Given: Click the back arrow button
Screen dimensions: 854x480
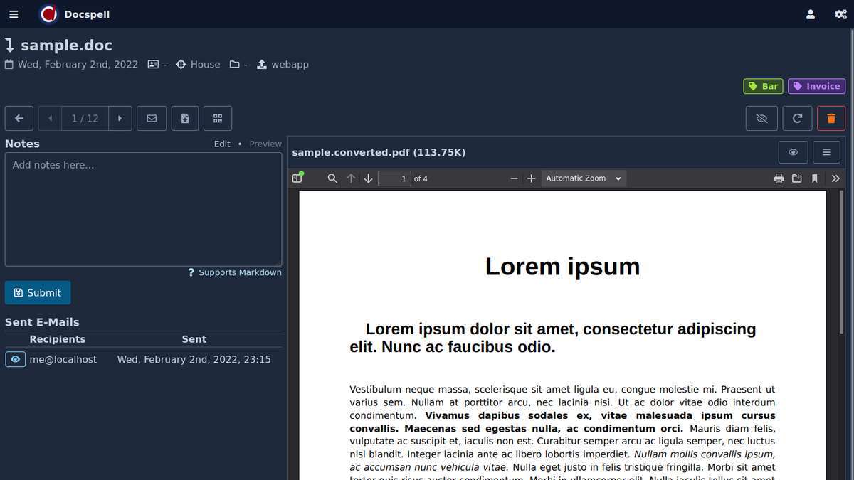Looking at the screenshot, I should 19,119.
